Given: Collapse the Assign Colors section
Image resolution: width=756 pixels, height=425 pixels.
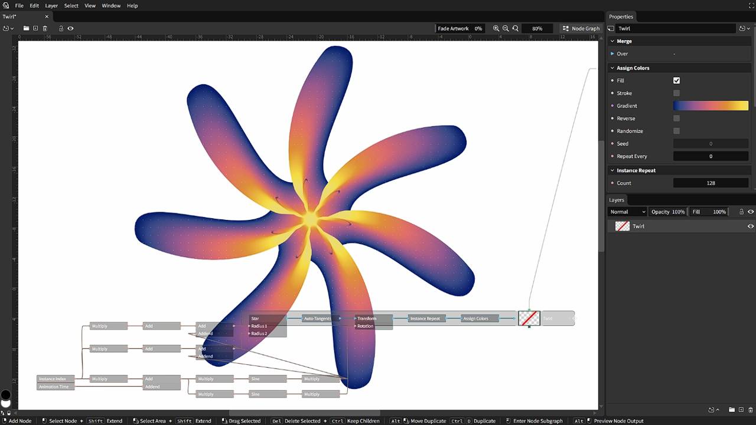Looking at the screenshot, I should (612, 68).
